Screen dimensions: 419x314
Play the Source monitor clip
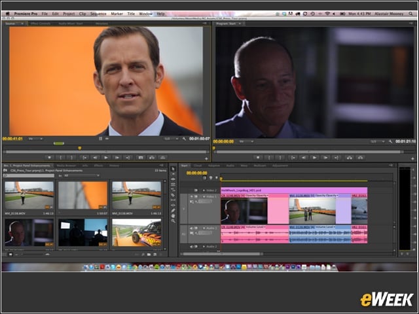(106, 158)
